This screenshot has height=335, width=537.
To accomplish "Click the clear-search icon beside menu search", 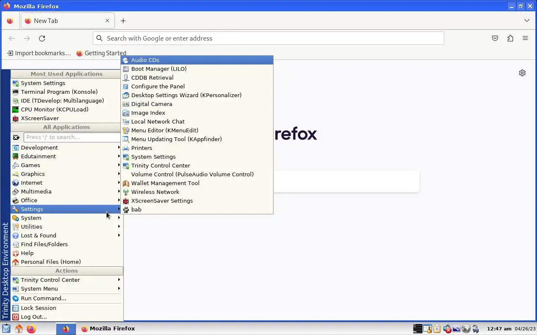I will pyautogui.click(x=16, y=137).
